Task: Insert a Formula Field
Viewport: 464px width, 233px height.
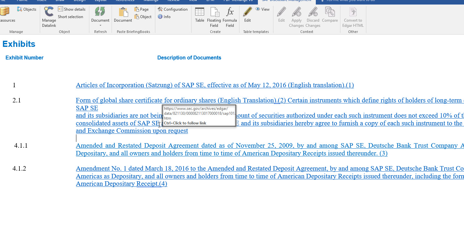Action: (230, 17)
